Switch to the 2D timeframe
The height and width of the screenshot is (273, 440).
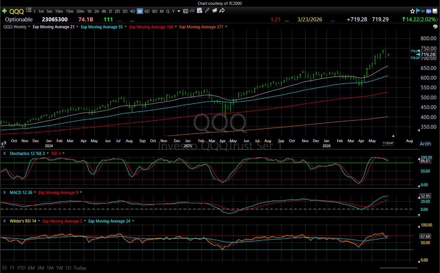[117, 11]
